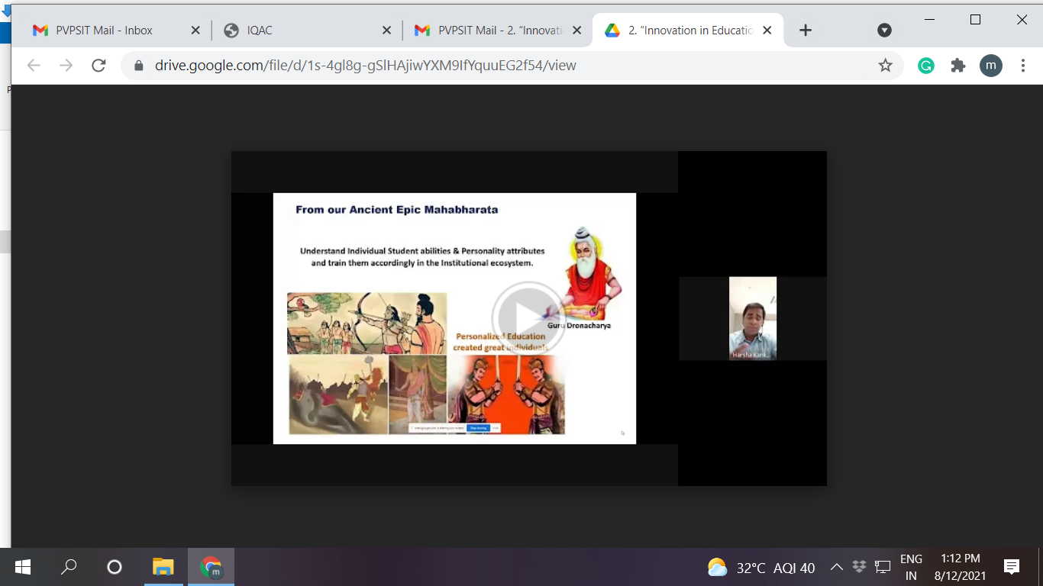Open network status tray icon
1043x586 pixels.
tap(883, 567)
